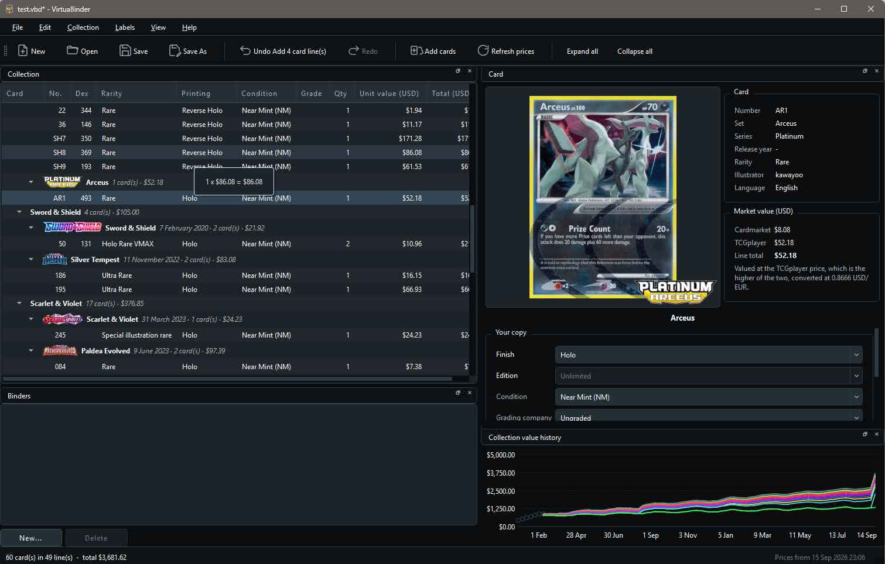Open Add cards from the toolbar
The image size is (885, 564).
coord(433,51)
